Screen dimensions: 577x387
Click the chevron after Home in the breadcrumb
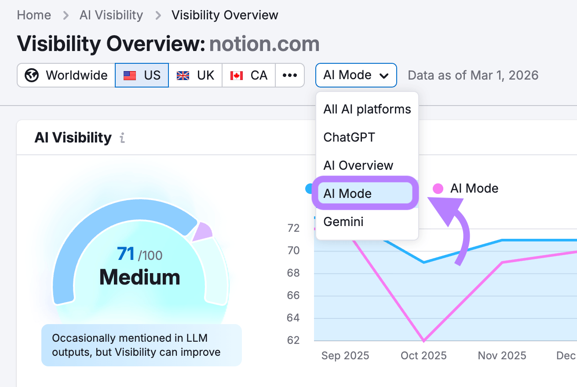[x=65, y=15]
